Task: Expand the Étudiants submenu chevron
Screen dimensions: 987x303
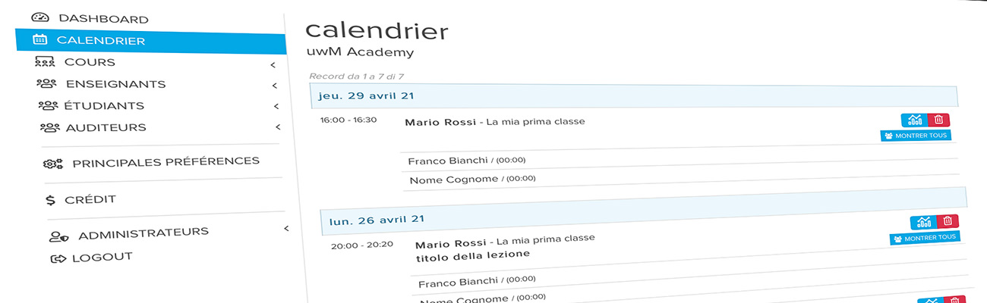Action: pyautogui.click(x=276, y=107)
